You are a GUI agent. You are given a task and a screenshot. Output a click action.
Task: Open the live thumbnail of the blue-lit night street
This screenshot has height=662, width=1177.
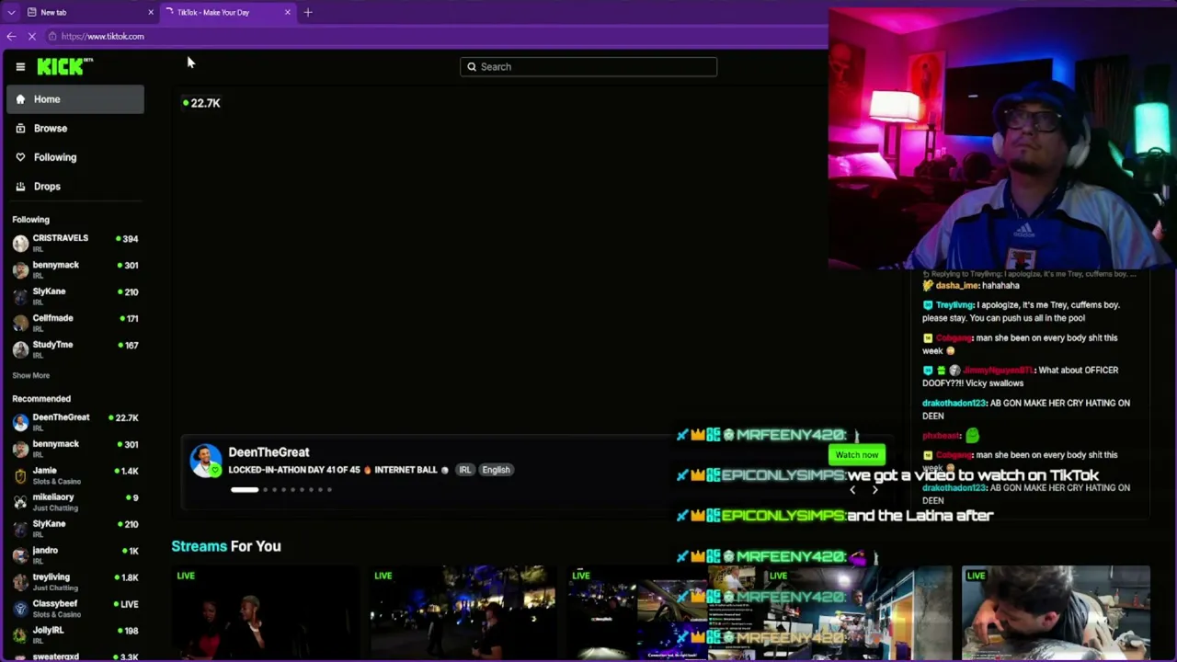[x=463, y=612]
